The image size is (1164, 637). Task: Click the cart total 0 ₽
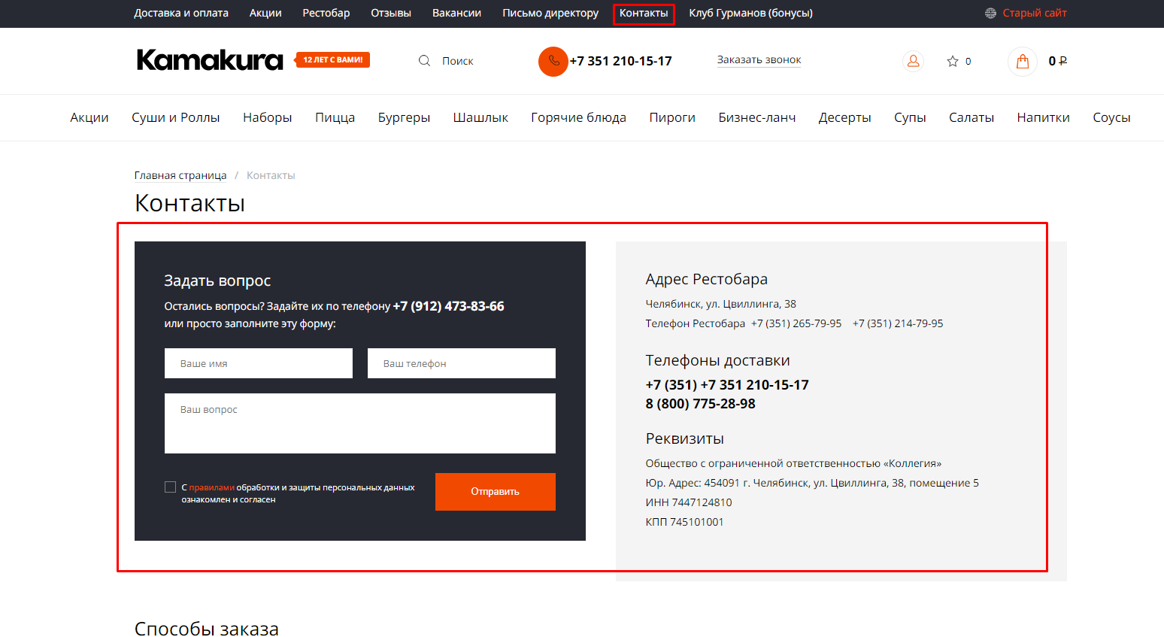(x=1057, y=61)
